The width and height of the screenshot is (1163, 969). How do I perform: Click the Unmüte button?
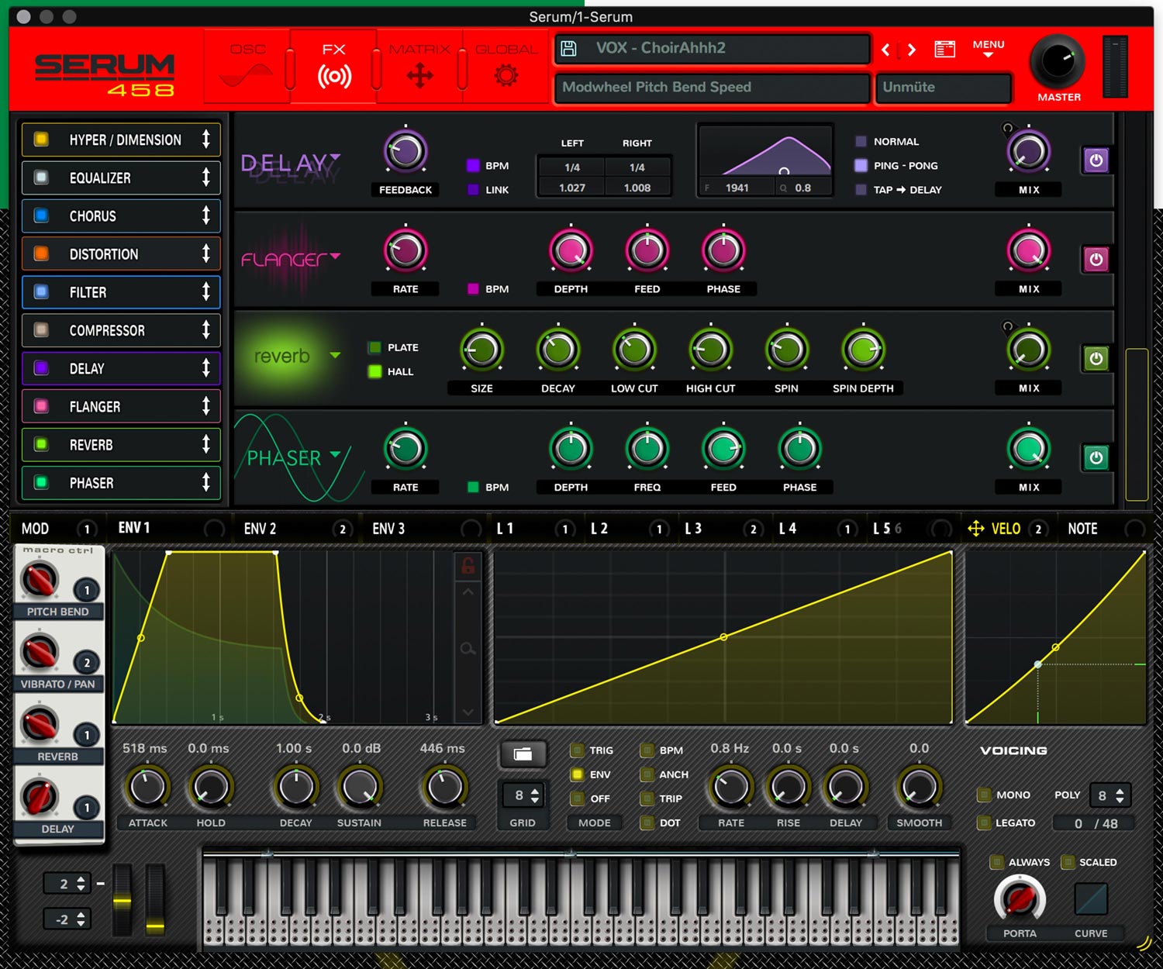[942, 88]
